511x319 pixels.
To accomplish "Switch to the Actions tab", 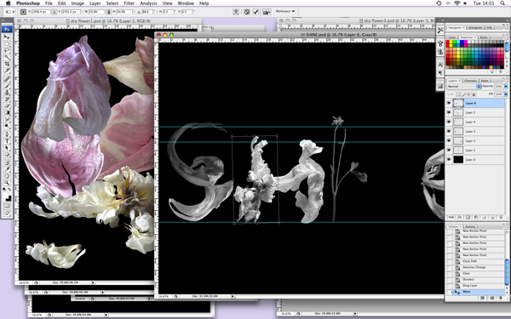I will (x=470, y=226).
